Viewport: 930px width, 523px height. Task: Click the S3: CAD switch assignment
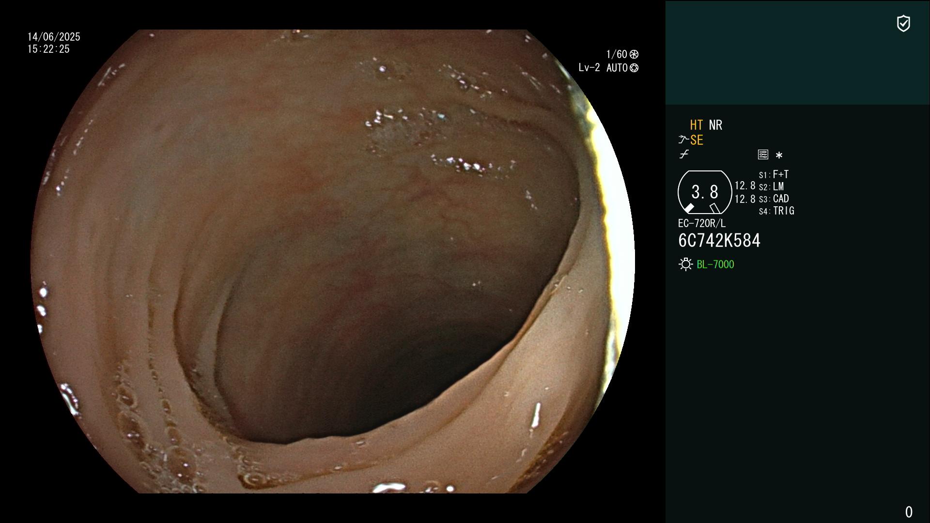[774, 199]
